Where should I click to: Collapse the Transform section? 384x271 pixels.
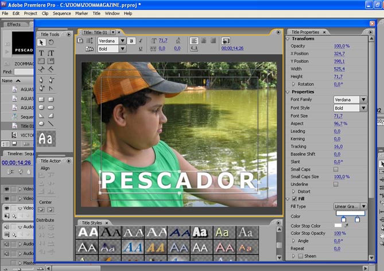[288, 38]
